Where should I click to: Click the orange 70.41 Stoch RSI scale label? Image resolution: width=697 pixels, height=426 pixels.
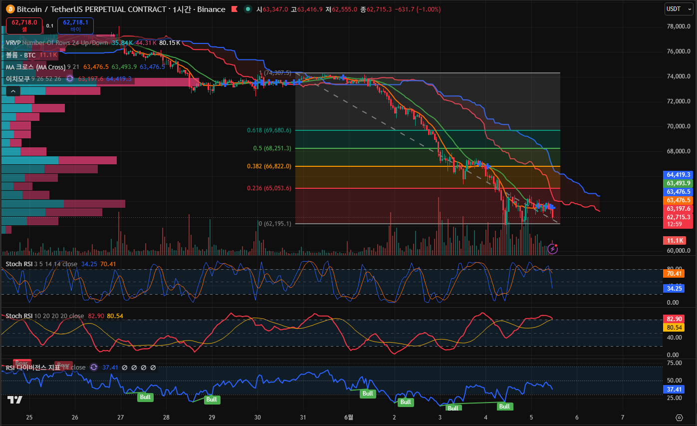click(673, 274)
